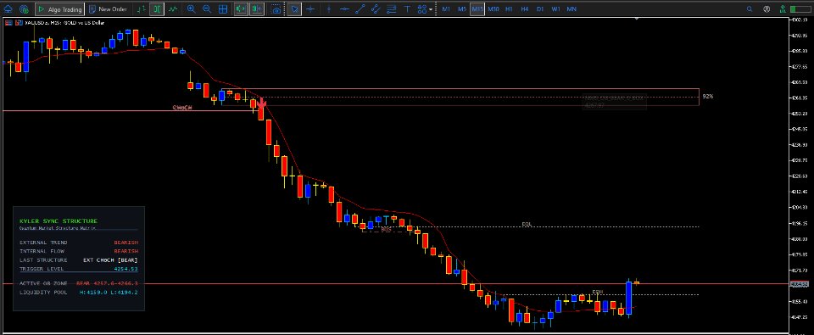Select the crosshair tool
This screenshot has height=335, width=814.
click(310, 9)
